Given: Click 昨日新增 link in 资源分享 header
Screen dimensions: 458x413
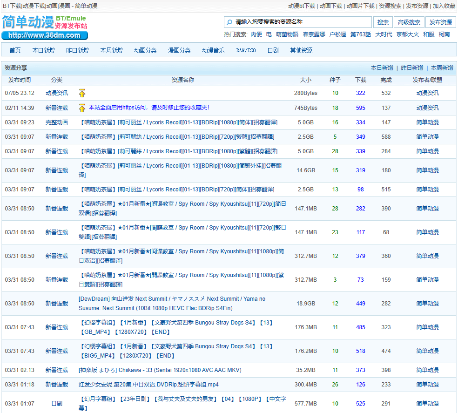Looking at the screenshot, I should (x=412, y=68).
